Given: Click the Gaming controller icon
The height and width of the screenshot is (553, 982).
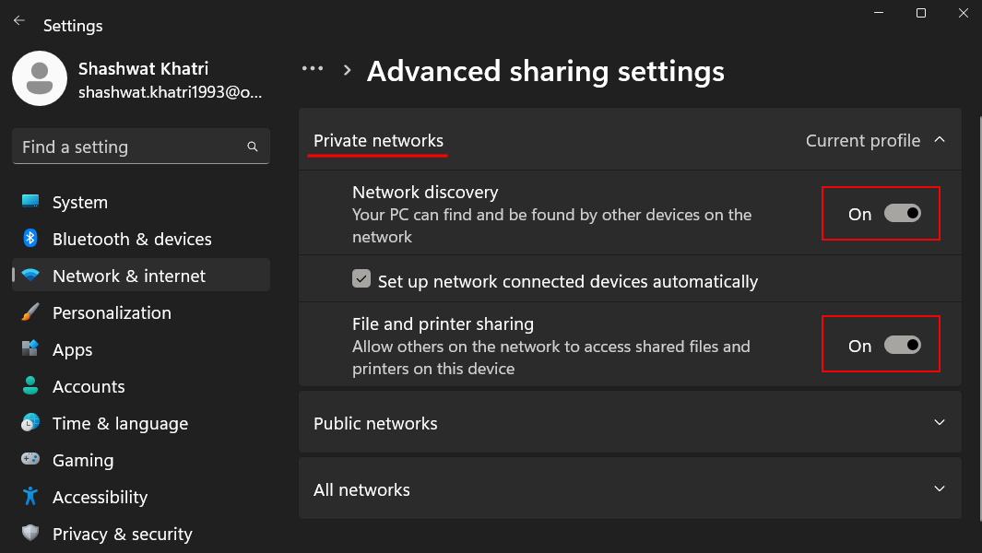Looking at the screenshot, I should [x=30, y=460].
